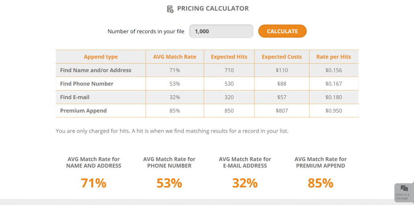Select the 'Find E-mail' row label
This screenshot has width=414, height=205.
pyautogui.click(x=75, y=97)
